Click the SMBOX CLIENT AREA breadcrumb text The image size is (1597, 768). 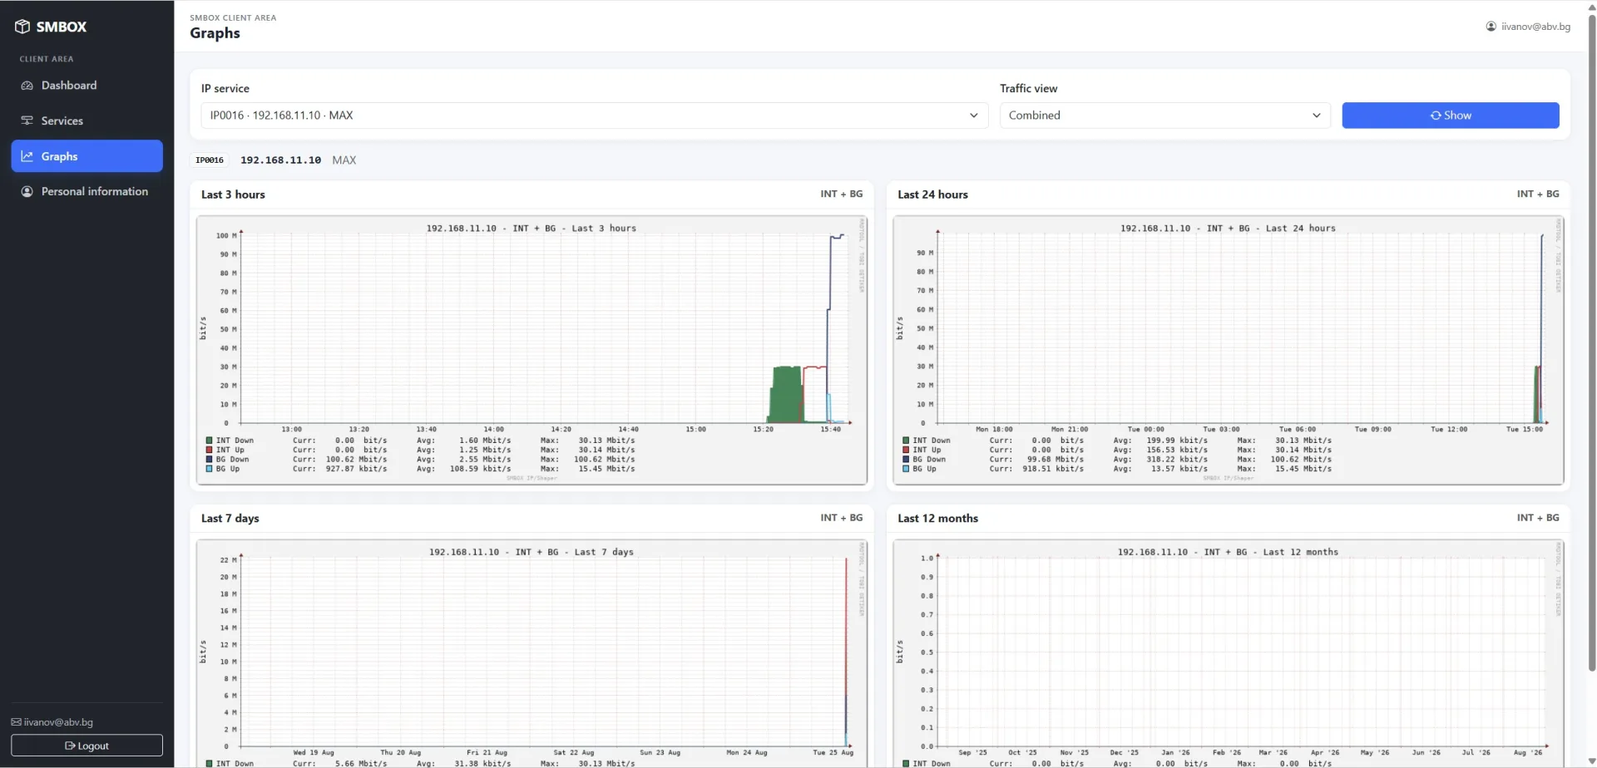click(x=233, y=17)
